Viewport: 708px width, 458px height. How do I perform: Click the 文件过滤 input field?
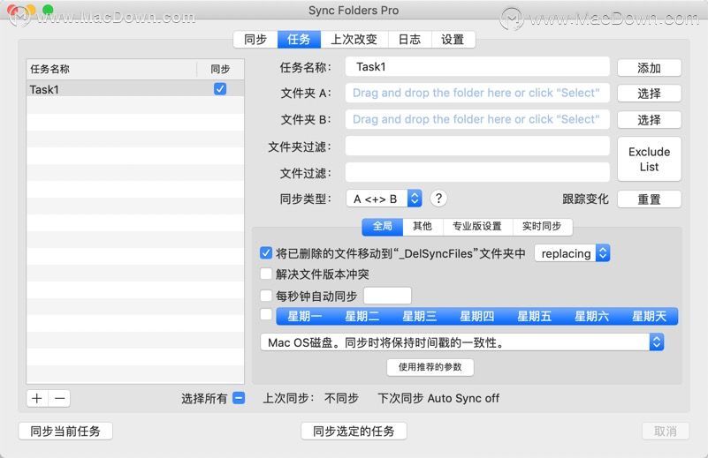[477, 173]
